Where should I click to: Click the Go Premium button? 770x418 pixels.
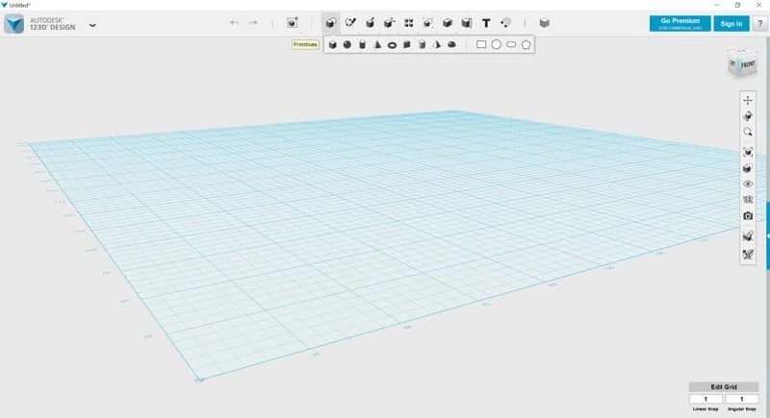pyautogui.click(x=680, y=23)
